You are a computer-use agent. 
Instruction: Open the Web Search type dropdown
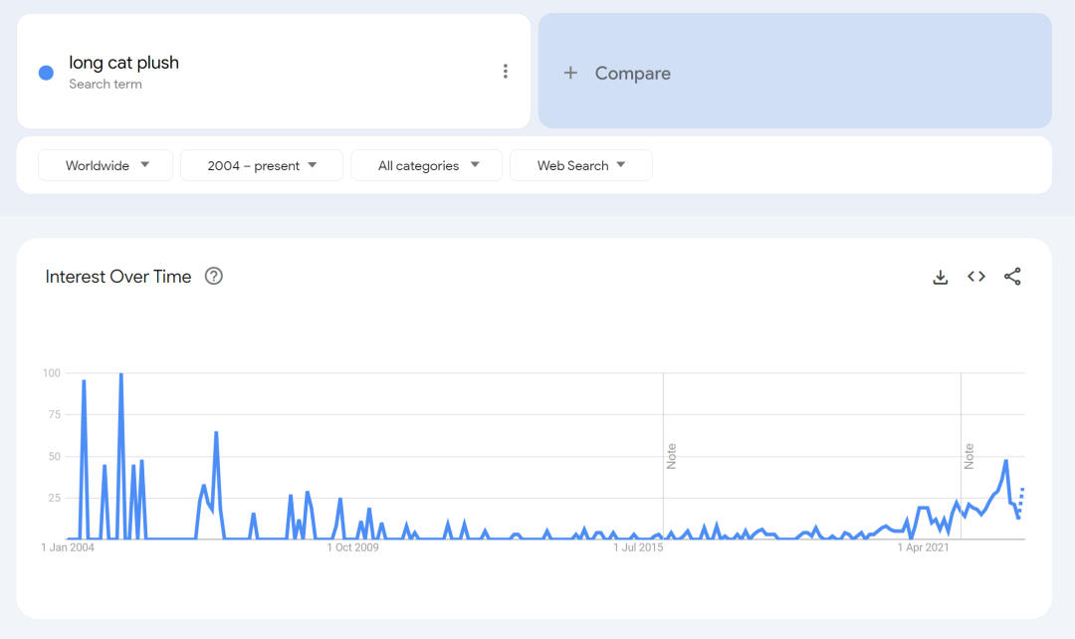[581, 165]
